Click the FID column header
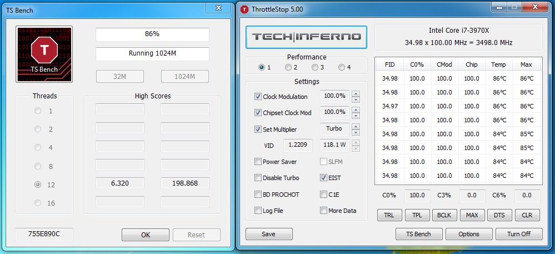555x254 pixels. 389,64
